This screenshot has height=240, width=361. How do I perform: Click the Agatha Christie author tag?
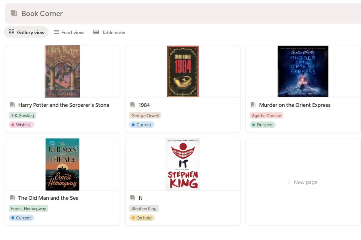[x=266, y=116]
